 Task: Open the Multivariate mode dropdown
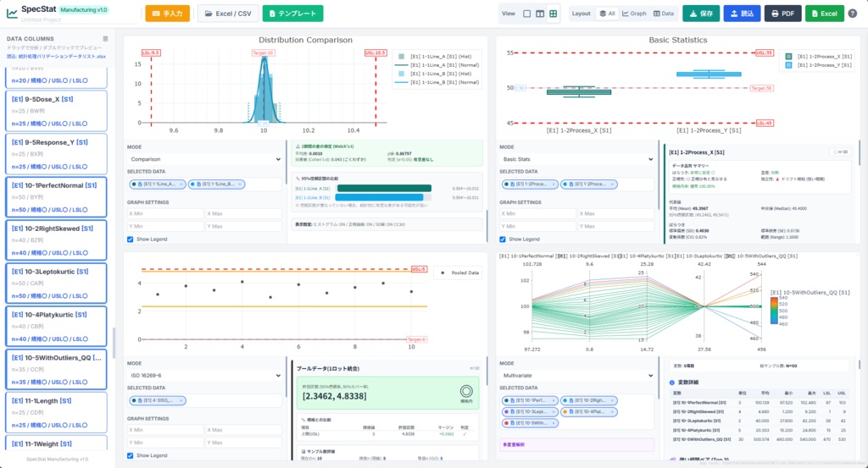[577, 376]
